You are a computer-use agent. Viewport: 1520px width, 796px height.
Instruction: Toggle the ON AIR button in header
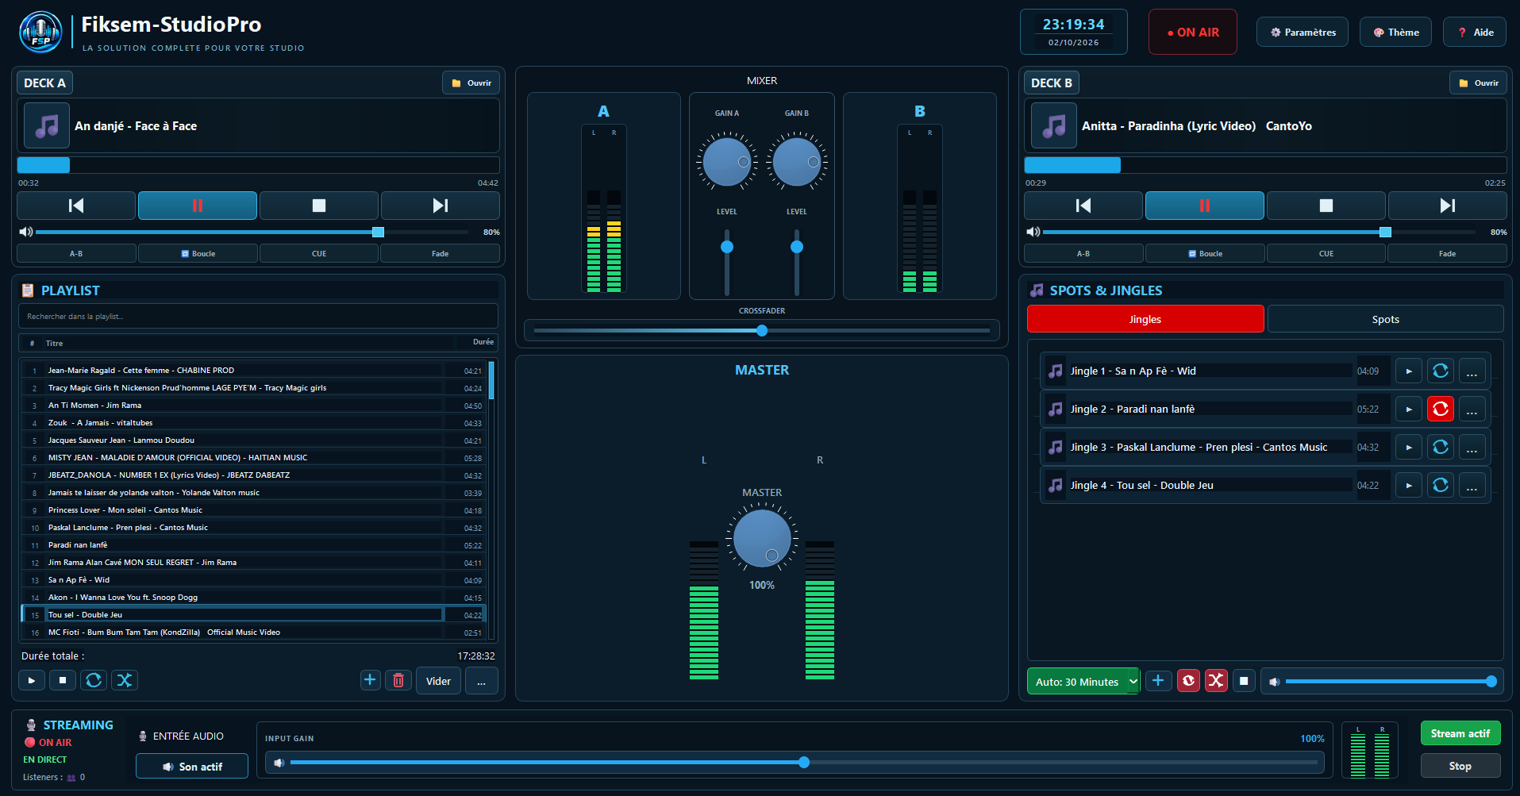pyautogui.click(x=1192, y=33)
